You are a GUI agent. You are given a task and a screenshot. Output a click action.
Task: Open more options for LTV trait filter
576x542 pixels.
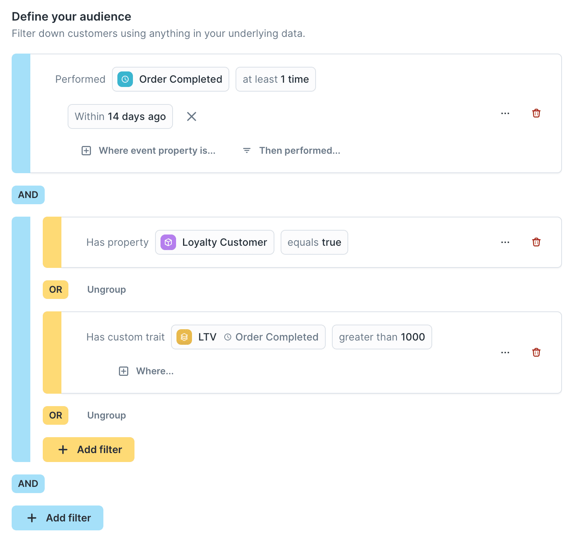click(x=505, y=353)
